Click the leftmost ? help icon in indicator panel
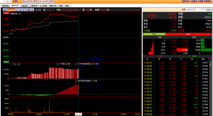213x116 pixels. [x=11, y=64]
